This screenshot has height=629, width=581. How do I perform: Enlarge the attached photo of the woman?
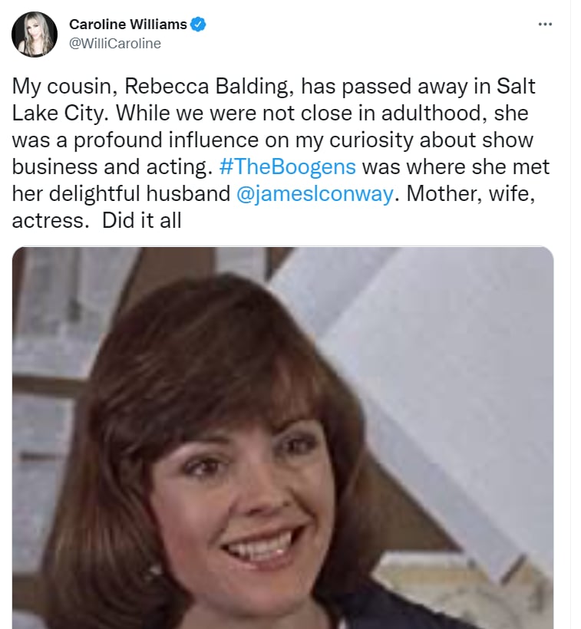click(x=282, y=437)
